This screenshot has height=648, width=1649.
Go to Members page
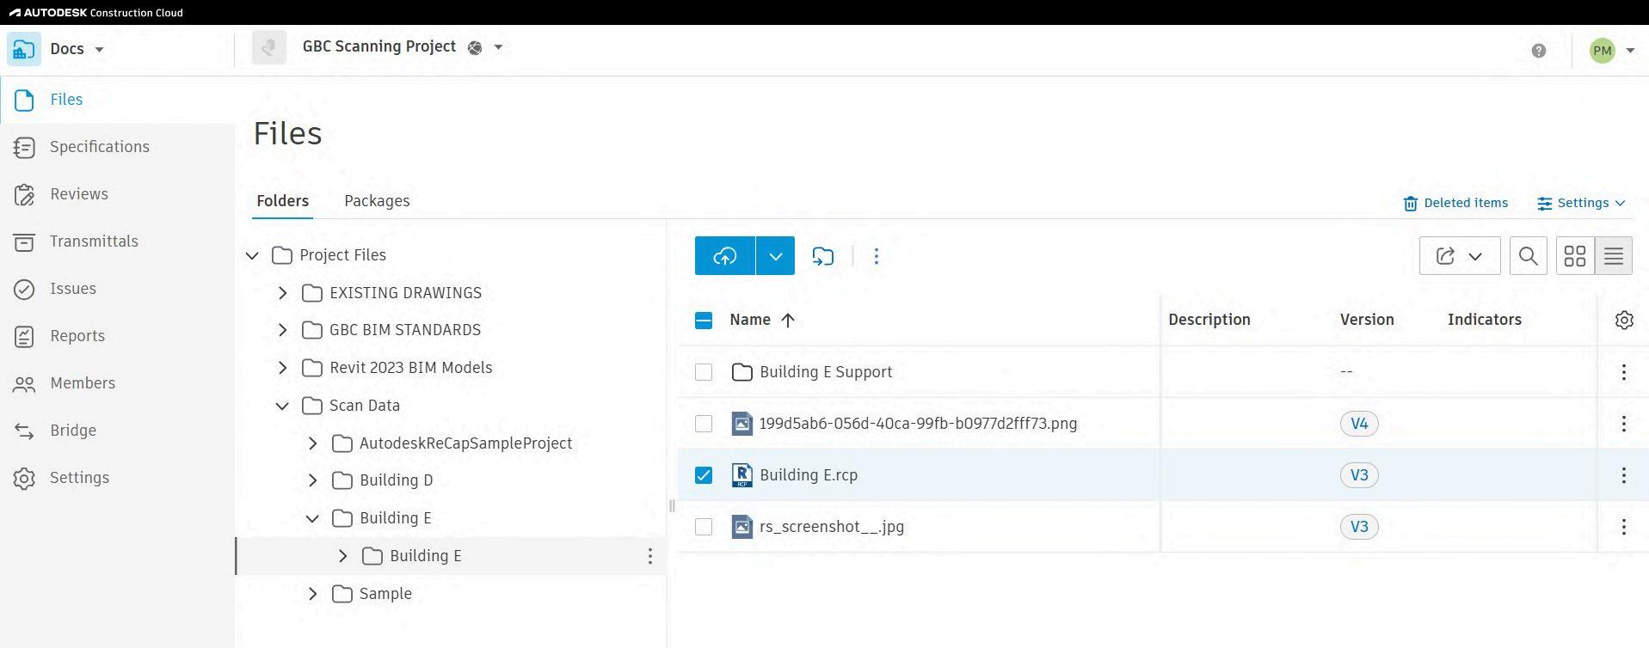[x=83, y=383]
